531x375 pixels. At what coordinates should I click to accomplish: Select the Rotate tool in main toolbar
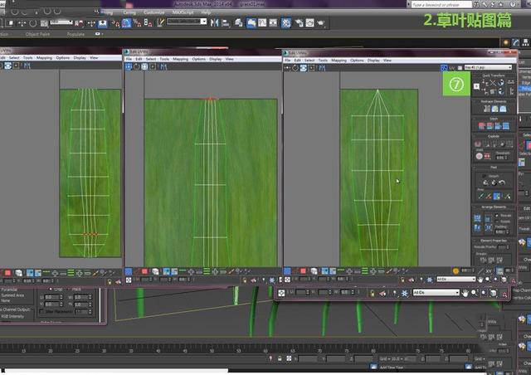point(33,23)
